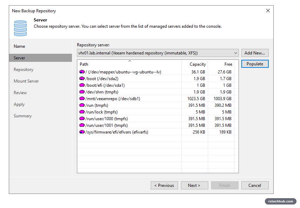Click the disk icon for root ubuntu--lv volume
Image resolution: width=300 pixels, height=208 pixels.
[x=82, y=72]
